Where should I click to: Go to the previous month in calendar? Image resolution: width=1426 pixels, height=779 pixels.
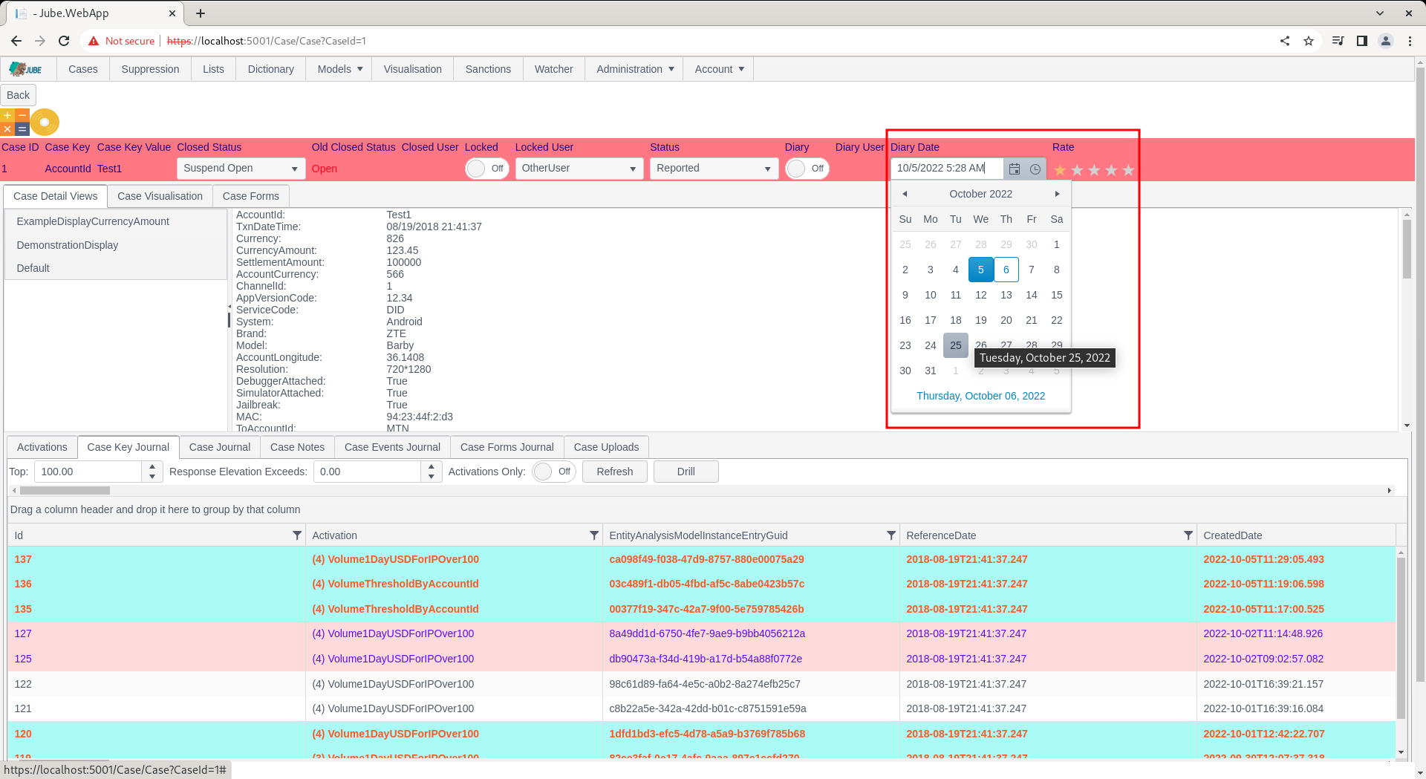(905, 194)
